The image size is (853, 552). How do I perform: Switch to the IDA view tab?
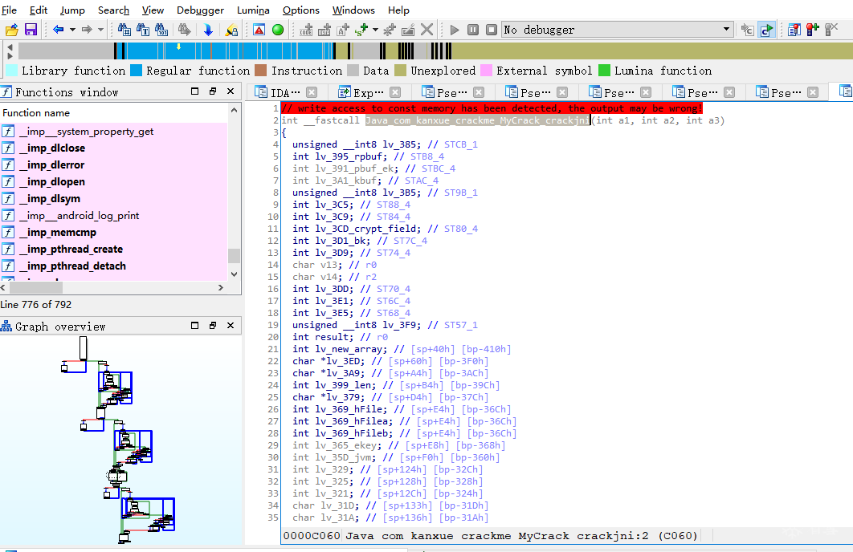(x=286, y=92)
